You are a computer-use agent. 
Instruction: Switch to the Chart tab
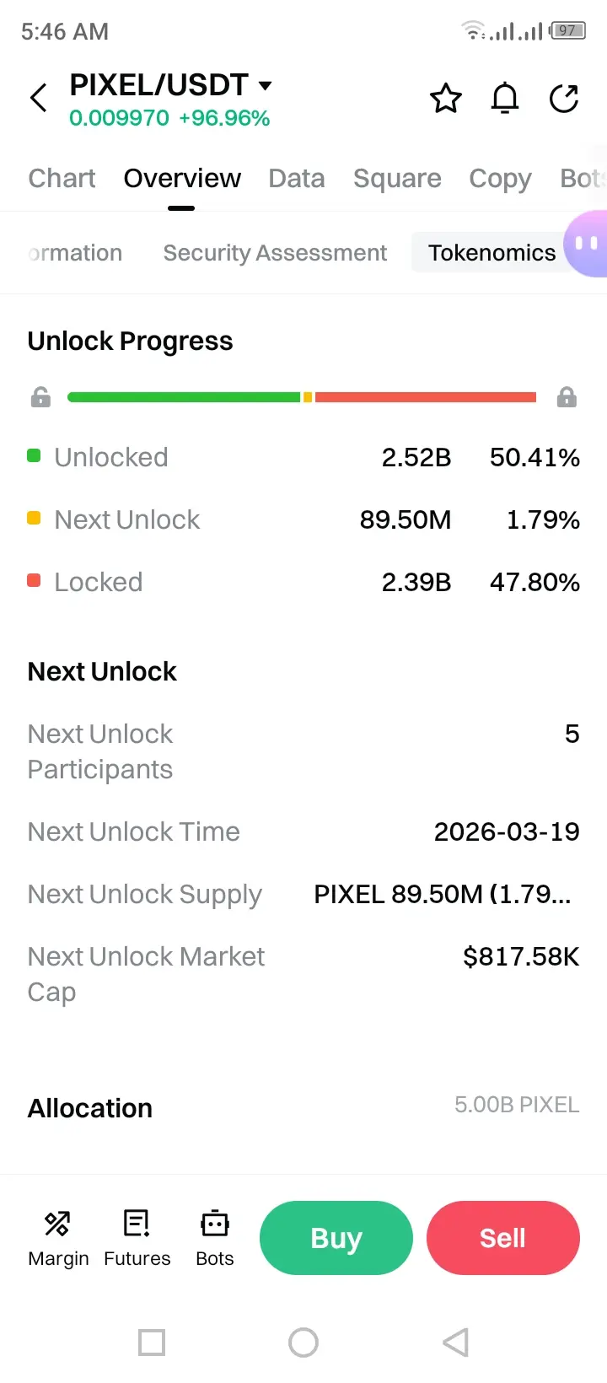tap(62, 179)
